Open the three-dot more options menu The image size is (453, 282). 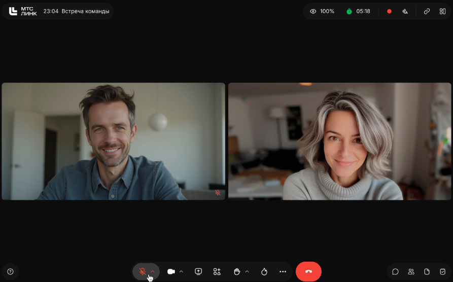(x=283, y=271)
